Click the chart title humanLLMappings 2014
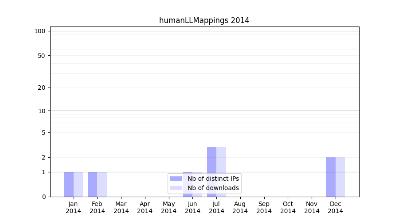399x221 pixels. (204, 20)
